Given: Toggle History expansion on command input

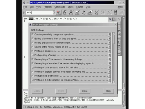Looking at the screenshot, I should [x=32, y=43].
